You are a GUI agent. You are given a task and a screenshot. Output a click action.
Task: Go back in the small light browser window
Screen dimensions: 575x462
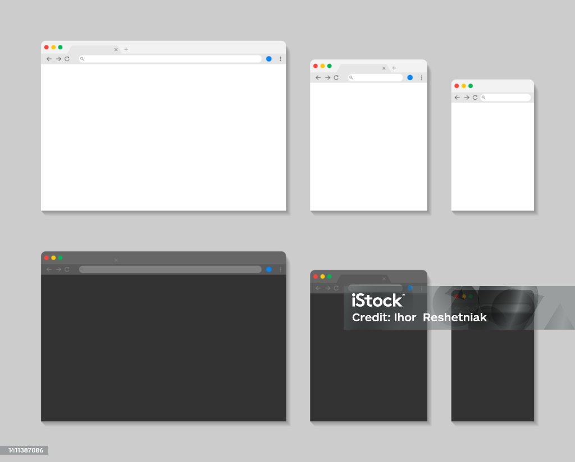point(457,98)
